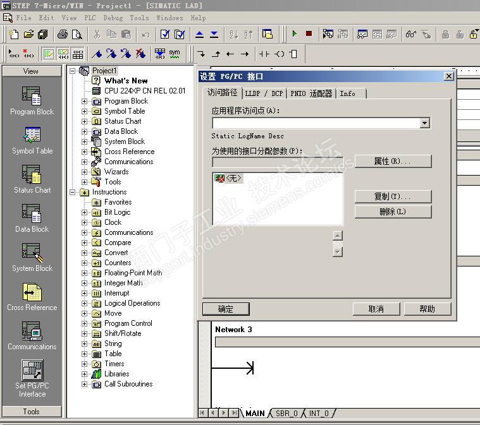Click the dialog list scroll up arrow

[x=337, y=236]
